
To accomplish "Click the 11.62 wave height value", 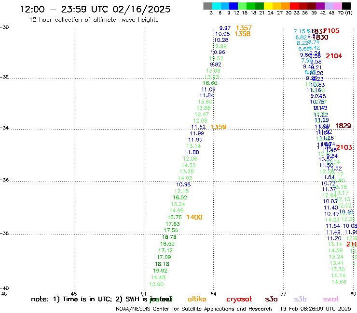I will pos(199,127).
